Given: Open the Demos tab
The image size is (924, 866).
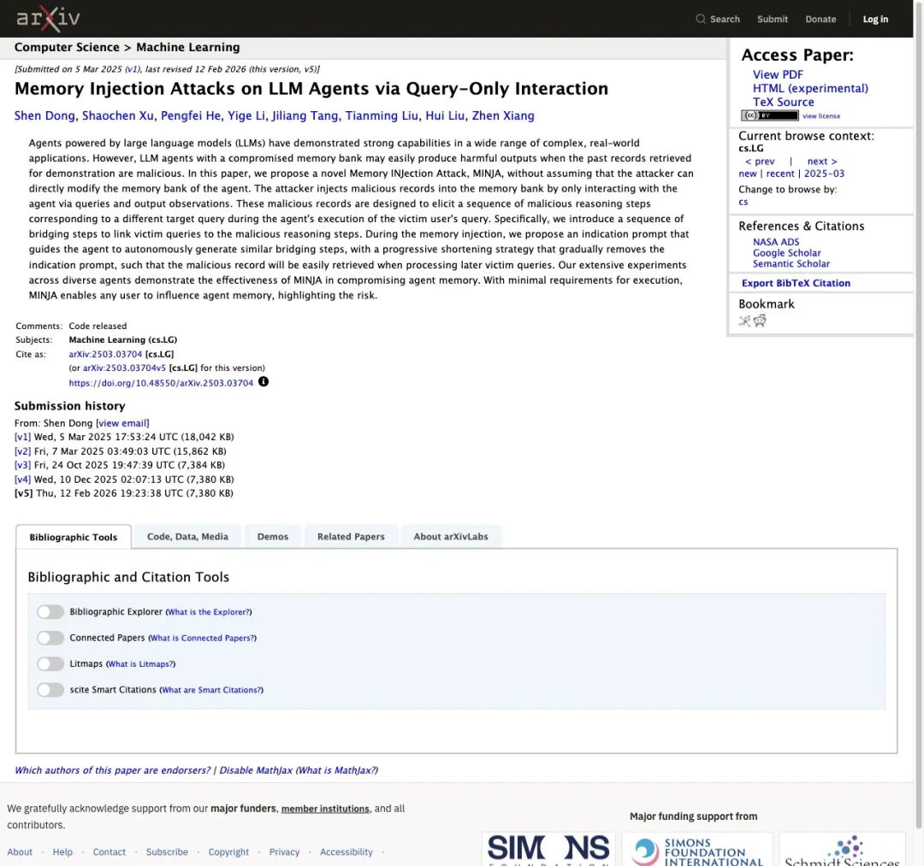Looking at the screenshot, I should pos(273,536).
